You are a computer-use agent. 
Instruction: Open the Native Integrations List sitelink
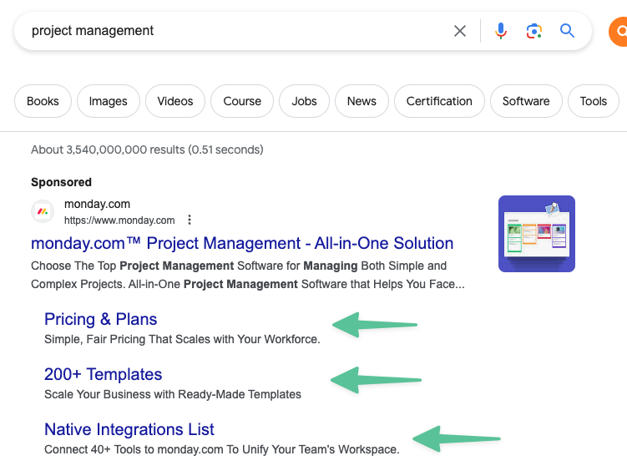coord(129,429)
